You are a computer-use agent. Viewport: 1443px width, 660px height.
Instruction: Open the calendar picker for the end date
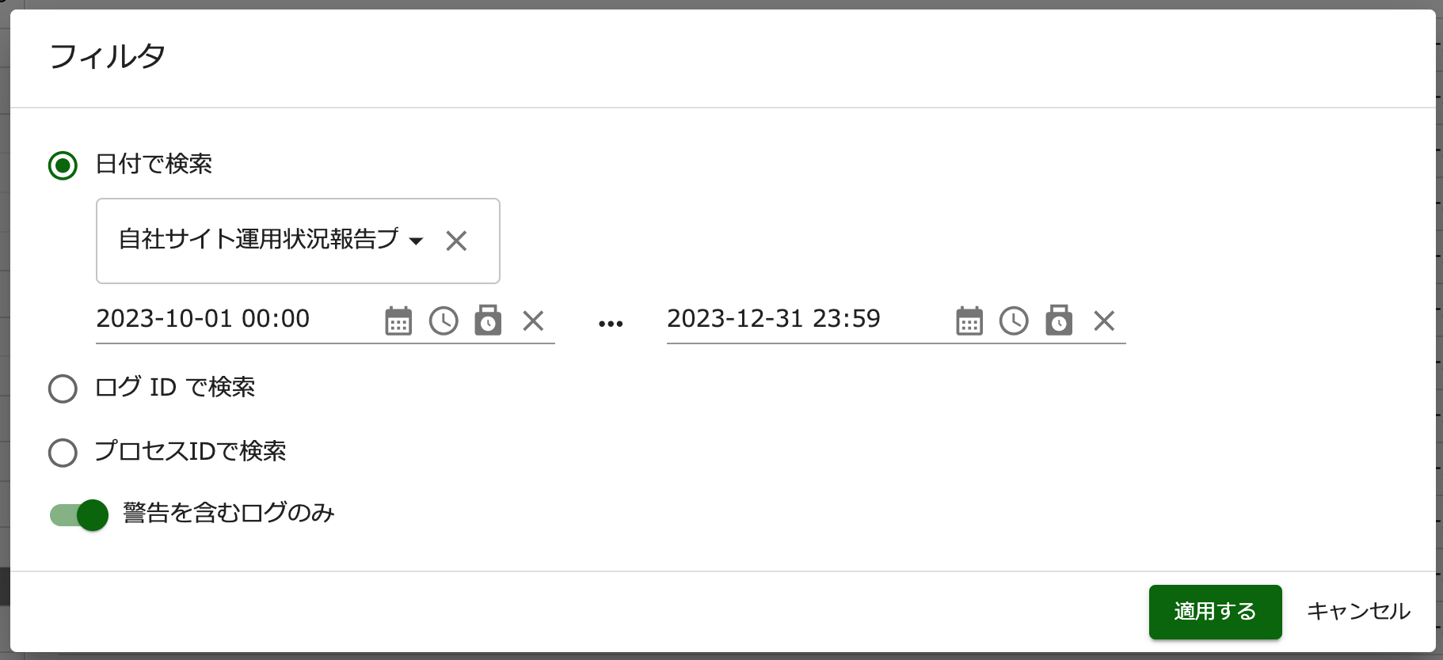click(969, 321)
